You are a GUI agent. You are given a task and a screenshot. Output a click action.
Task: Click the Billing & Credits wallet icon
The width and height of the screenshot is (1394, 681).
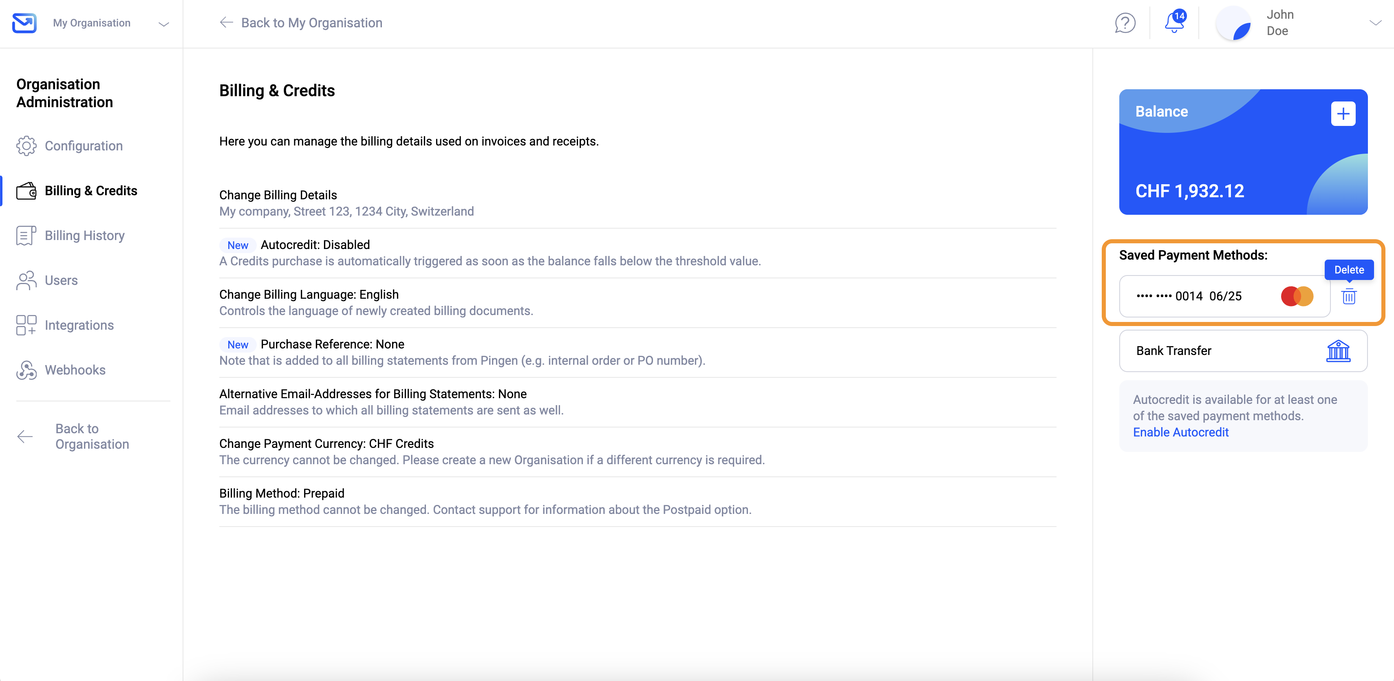coord(26,191)
